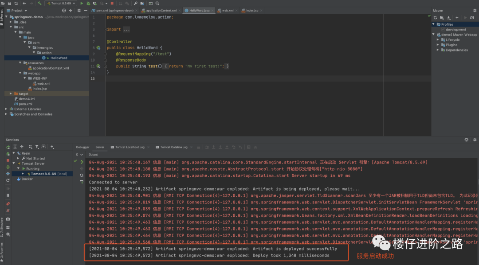Screen dimensions: 479x265
Task: Click the gutter run icon beside class HelloWord
Action: [x=98, y=47]
